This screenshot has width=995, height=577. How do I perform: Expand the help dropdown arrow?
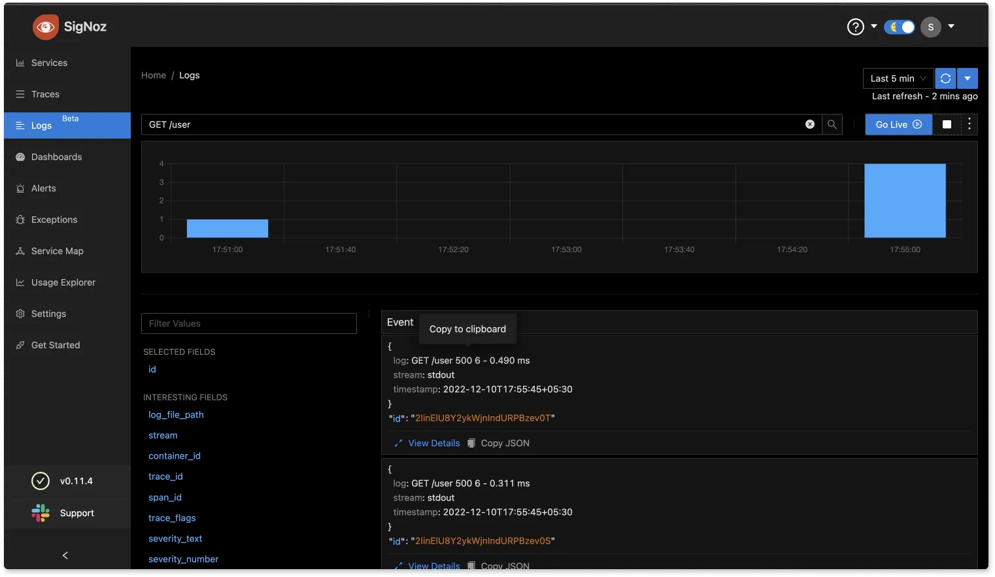click(x=874, y=27)
